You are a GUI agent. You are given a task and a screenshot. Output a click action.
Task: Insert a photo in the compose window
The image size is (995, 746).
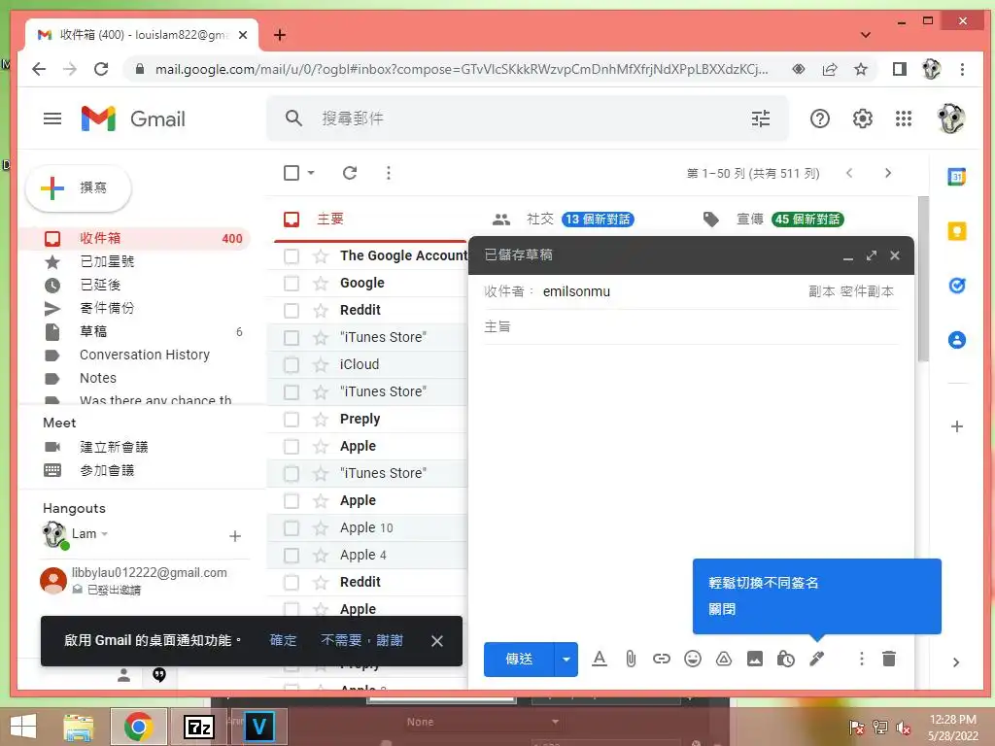coord(754,660)
